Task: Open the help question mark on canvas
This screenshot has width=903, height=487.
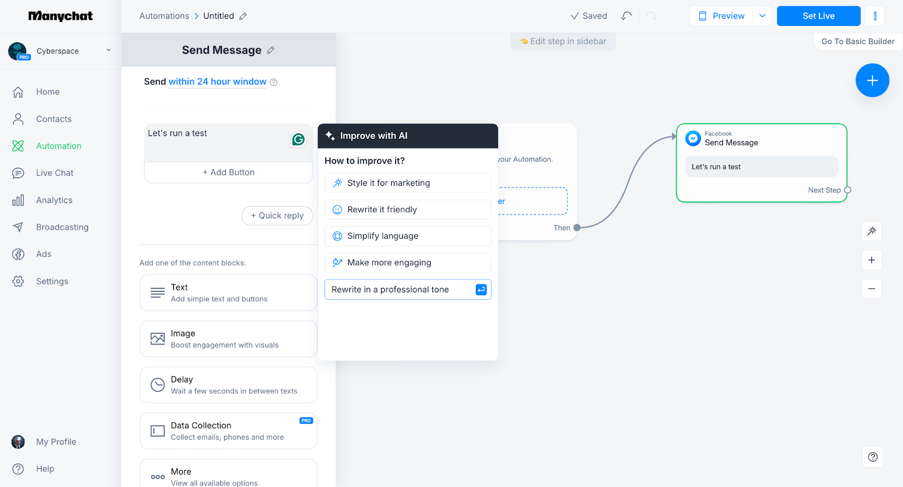Action: click(873, 457)
